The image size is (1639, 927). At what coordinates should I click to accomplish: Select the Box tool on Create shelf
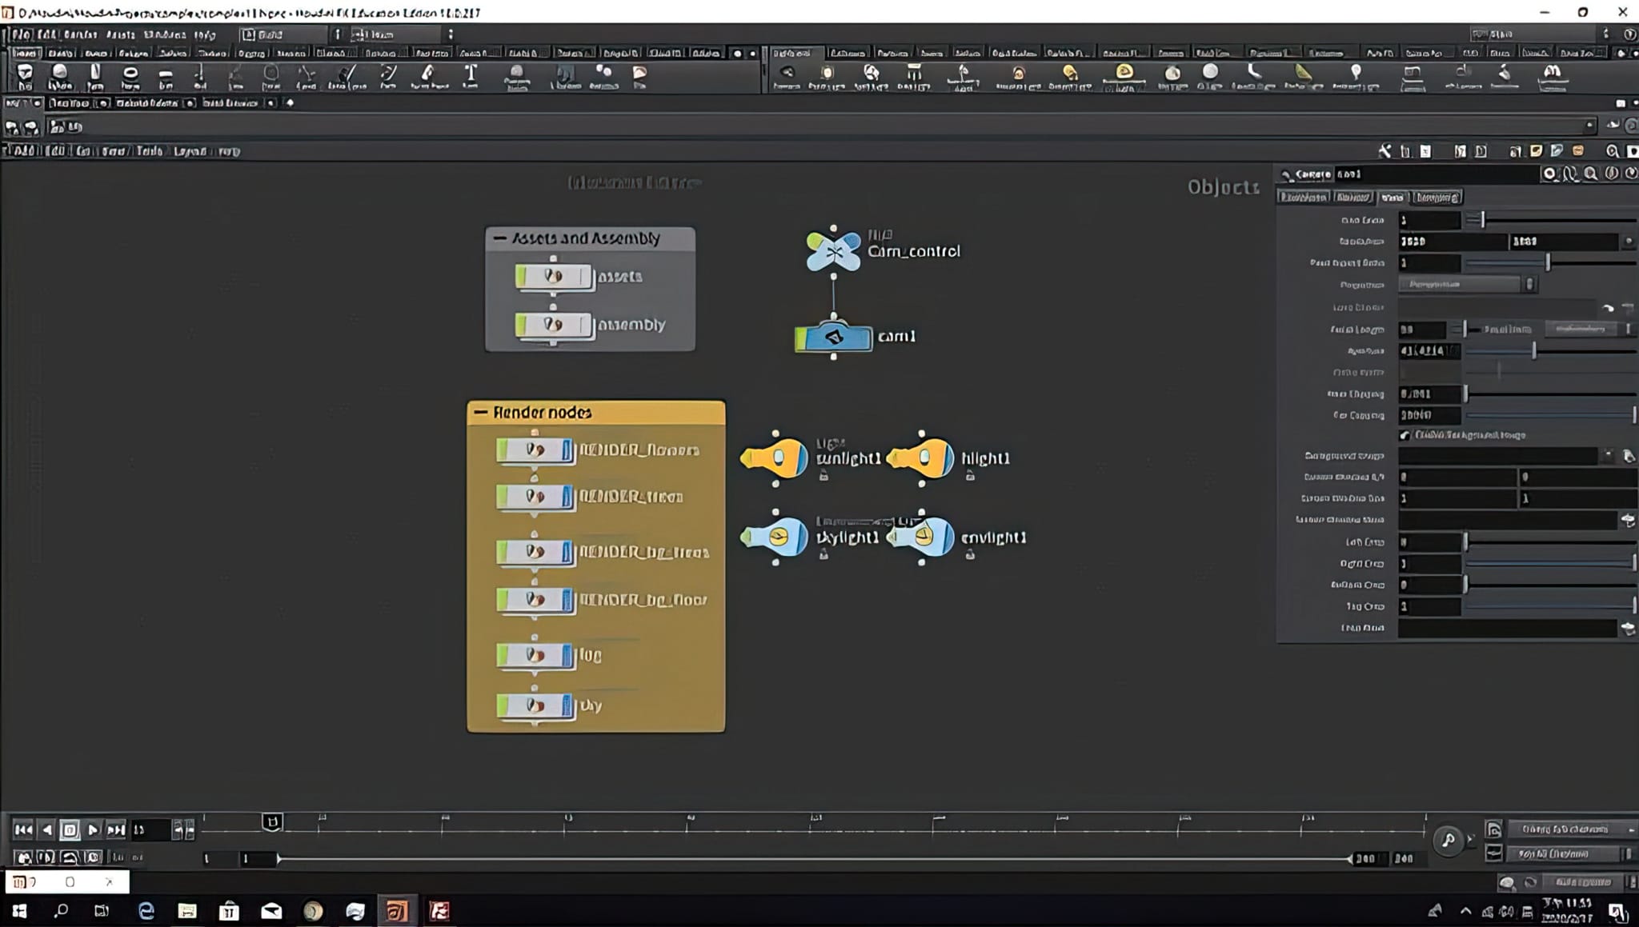[25, 74]
